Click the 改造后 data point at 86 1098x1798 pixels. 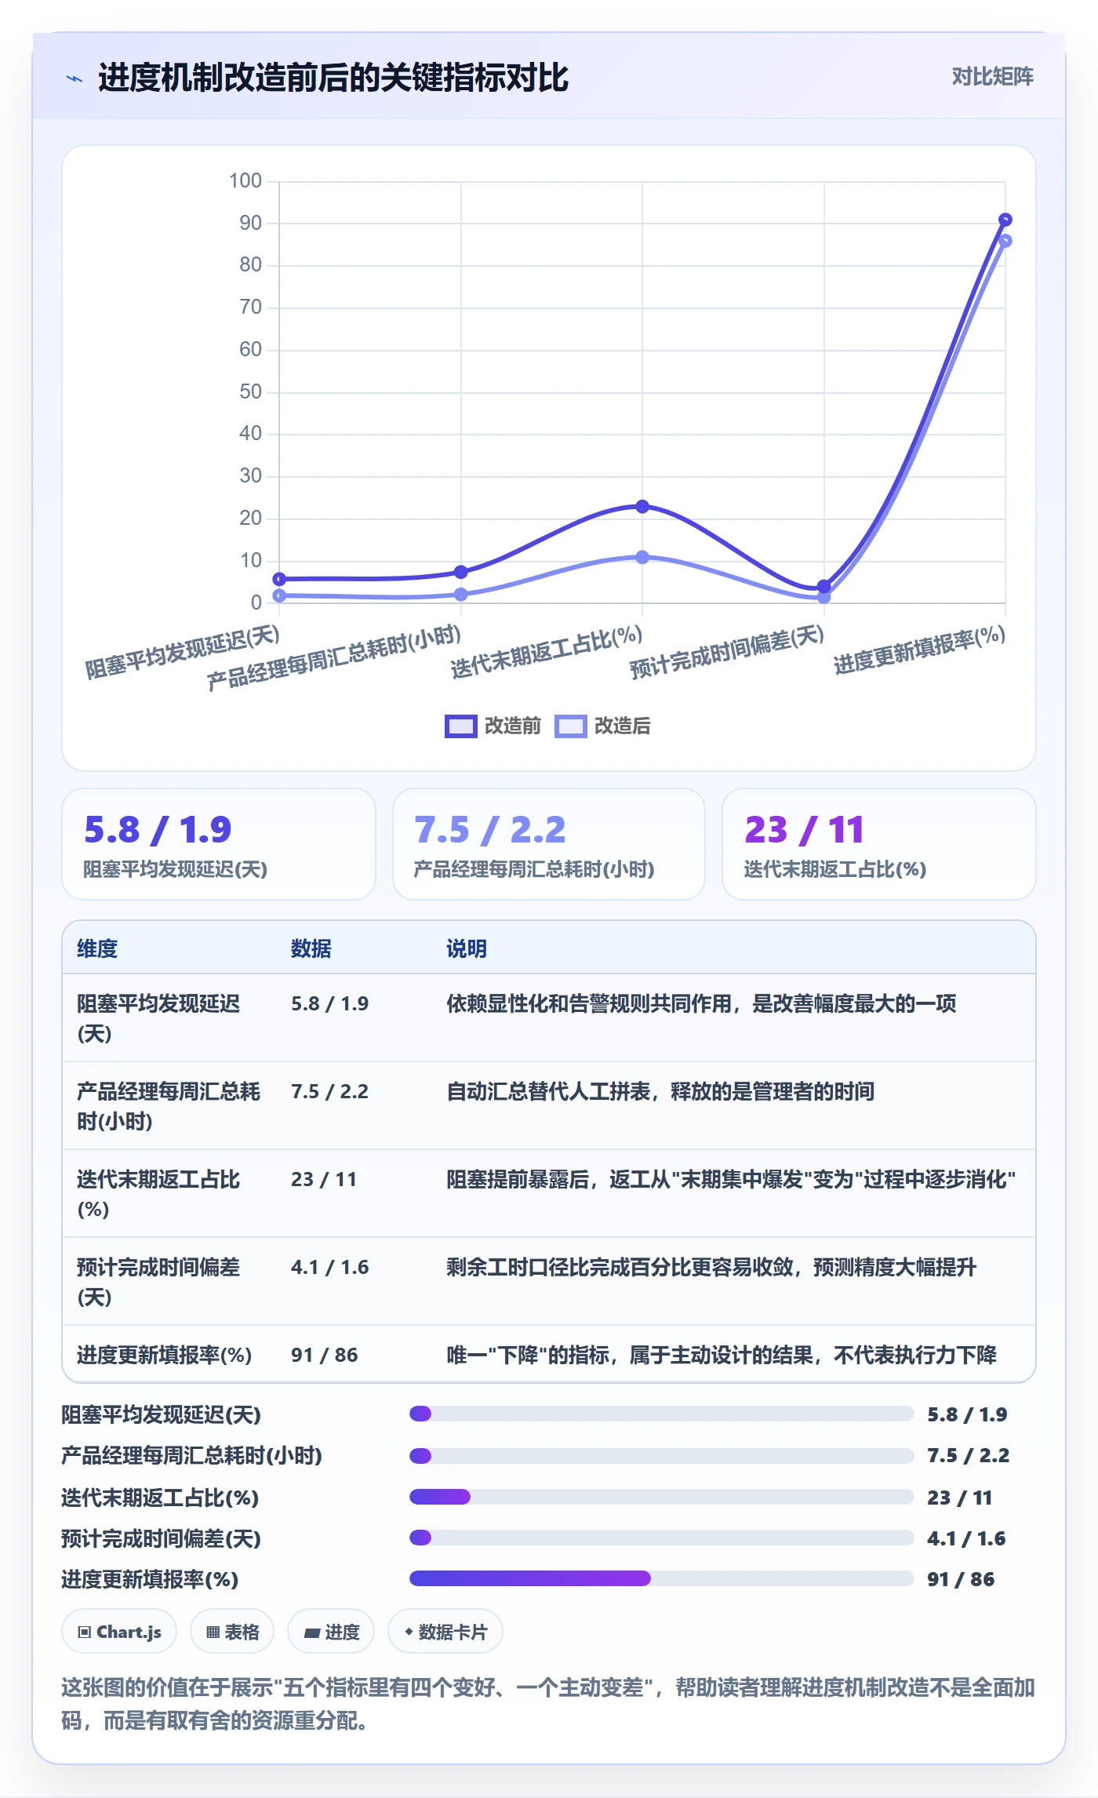click(1005, 241)
